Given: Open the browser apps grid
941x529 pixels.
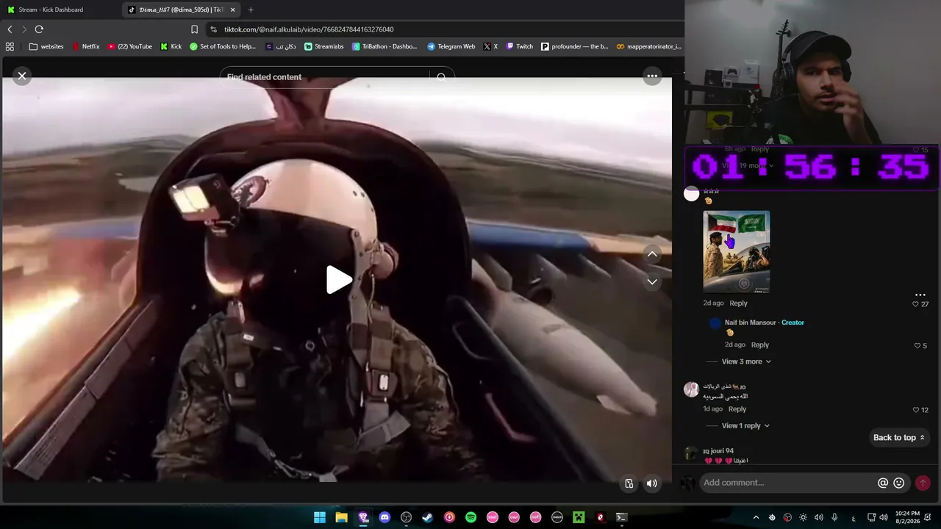Looking at the screenshot, I should pyautogui.click(x=10, y=46).
